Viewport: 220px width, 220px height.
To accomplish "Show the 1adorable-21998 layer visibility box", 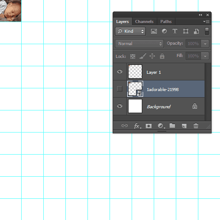I will coord(120,89).
